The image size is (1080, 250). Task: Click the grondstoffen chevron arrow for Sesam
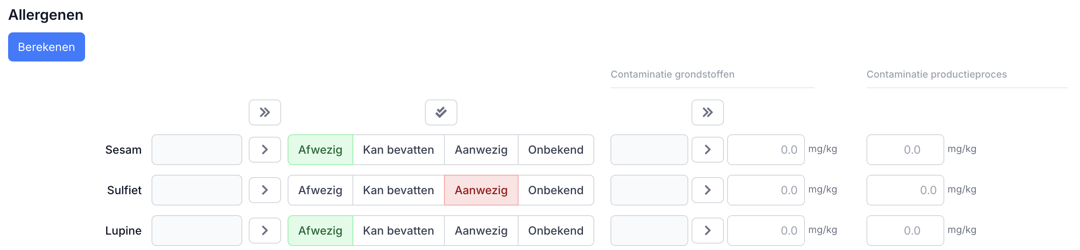tap(707, 150)
